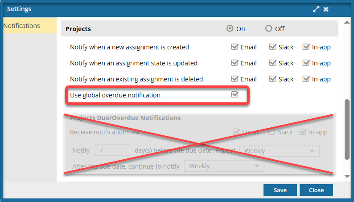Toggle Email for existing assignment deleted
Screen dimensions: 354x202
click(235, 79)
